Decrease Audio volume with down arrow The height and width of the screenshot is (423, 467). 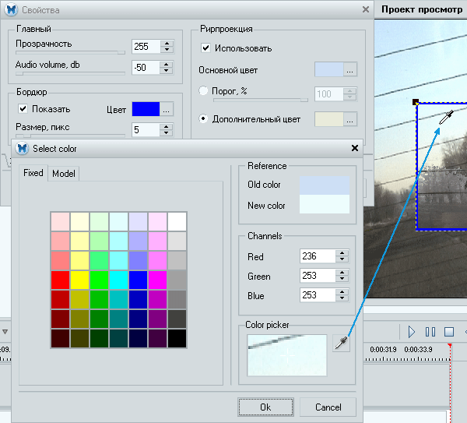click(167, 71)
